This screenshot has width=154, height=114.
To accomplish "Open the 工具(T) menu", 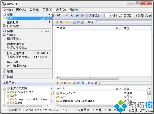I will click(47, 10).
